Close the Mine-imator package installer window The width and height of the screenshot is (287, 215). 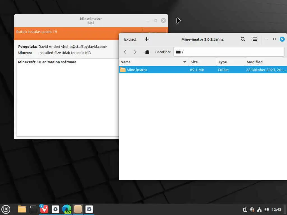click(163, 20)
